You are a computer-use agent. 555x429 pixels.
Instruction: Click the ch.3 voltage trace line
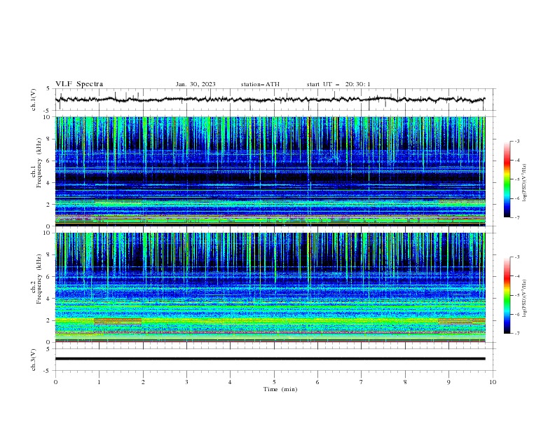[270, 359]
